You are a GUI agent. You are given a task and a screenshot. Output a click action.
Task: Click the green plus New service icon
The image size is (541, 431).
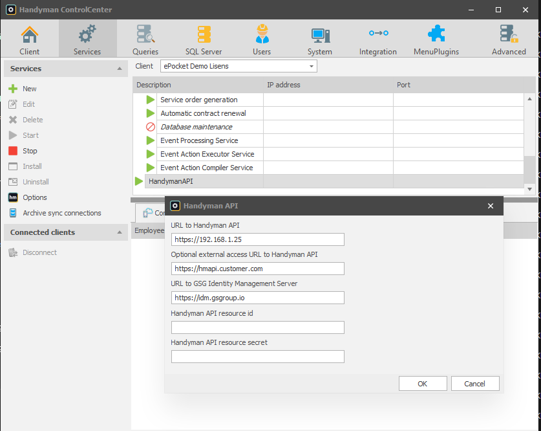pyautogui.click(x=13, y=89)
